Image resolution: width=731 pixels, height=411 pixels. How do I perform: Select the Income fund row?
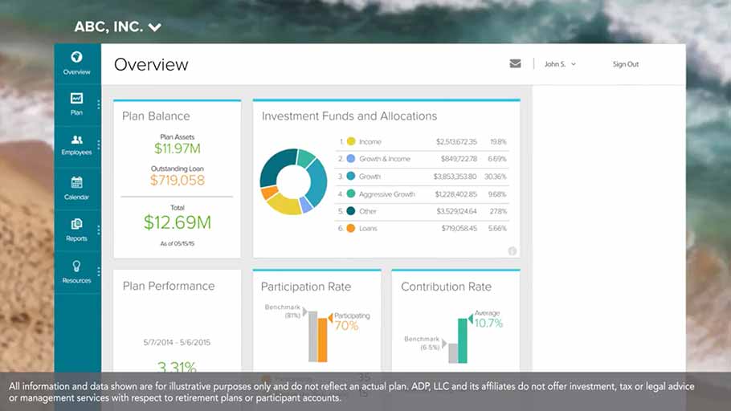click(x=426, y=142)
